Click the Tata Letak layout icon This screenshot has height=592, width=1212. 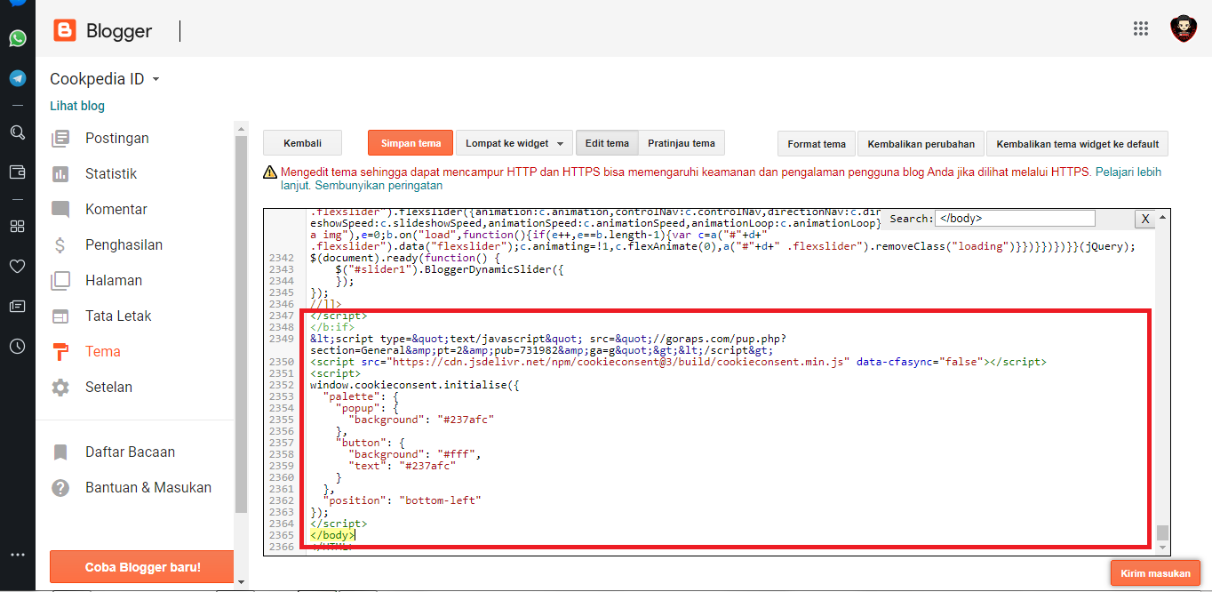(60, 316)
